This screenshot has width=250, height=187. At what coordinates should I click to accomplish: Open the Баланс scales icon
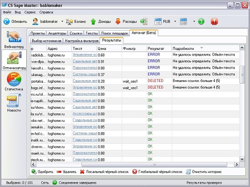click(69, 22)
